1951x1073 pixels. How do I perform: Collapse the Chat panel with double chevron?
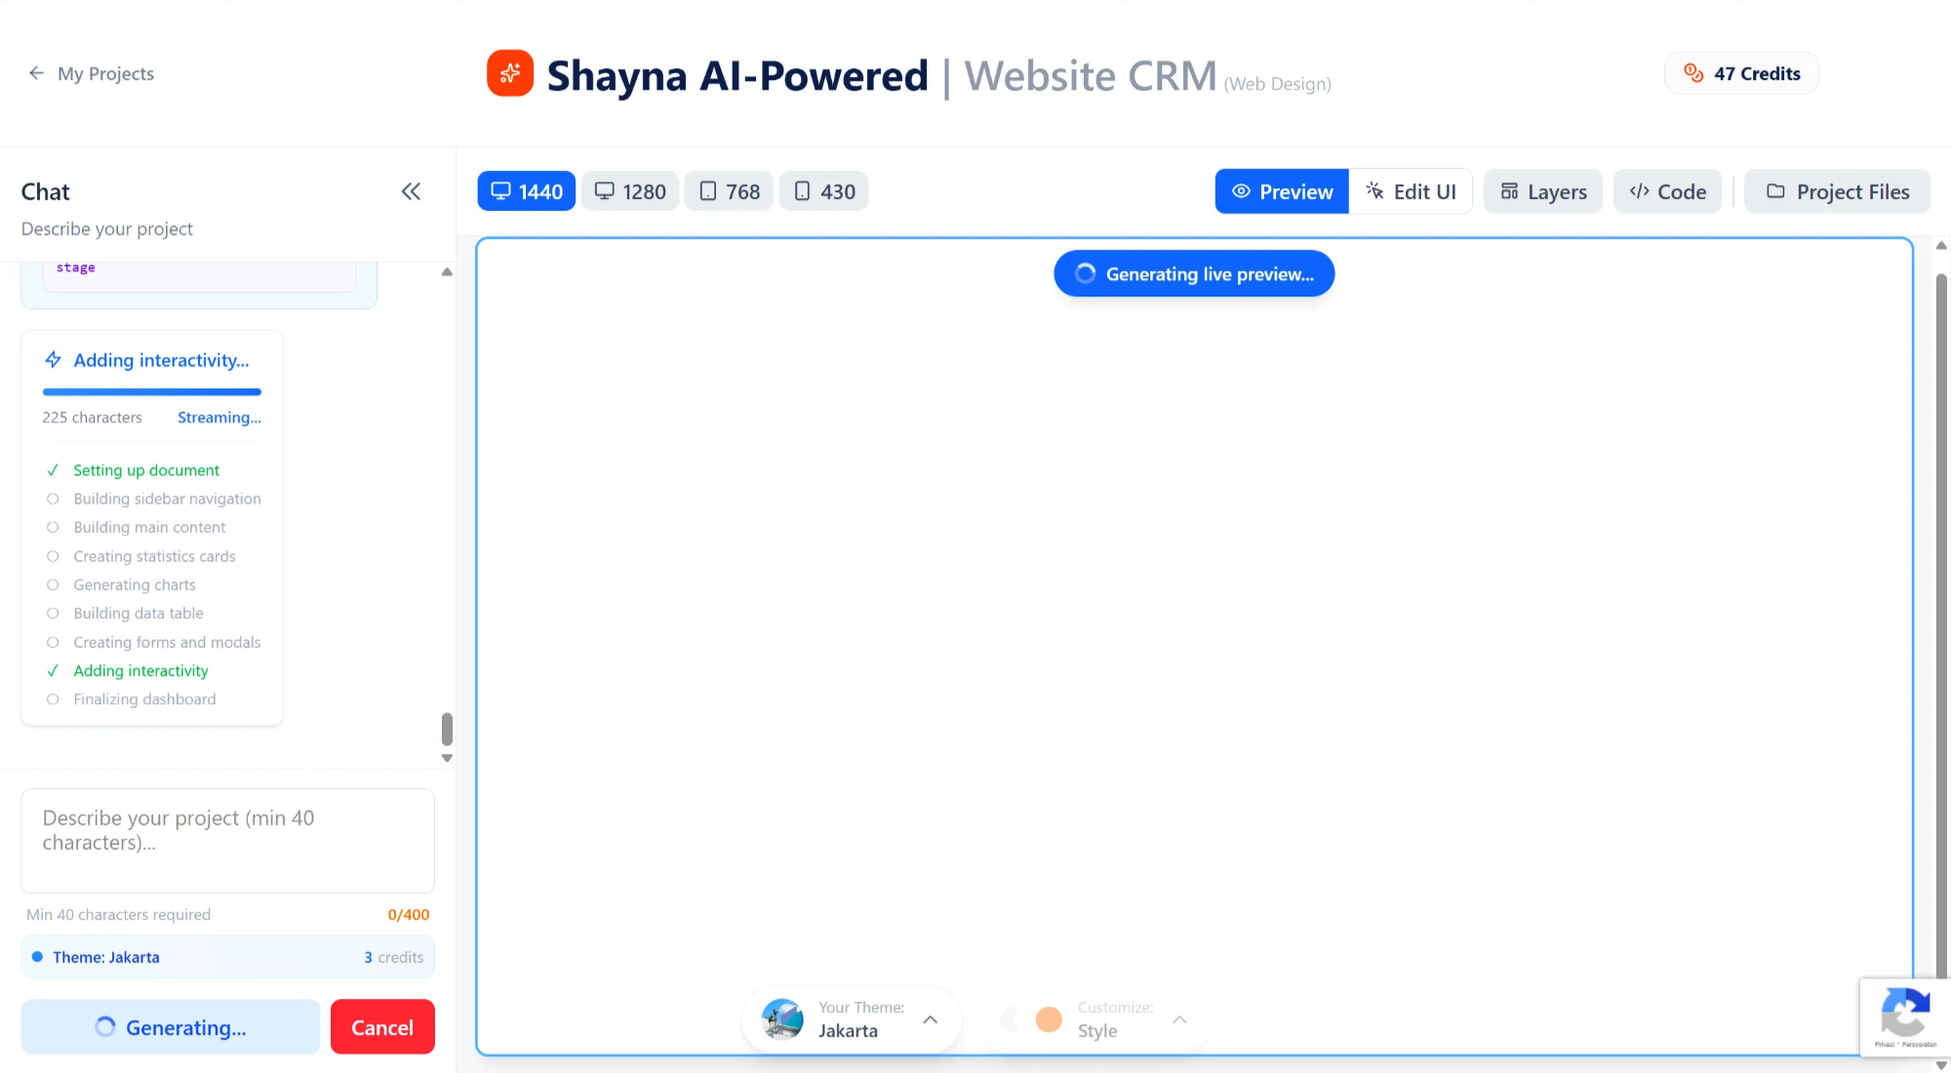(411, 191)
